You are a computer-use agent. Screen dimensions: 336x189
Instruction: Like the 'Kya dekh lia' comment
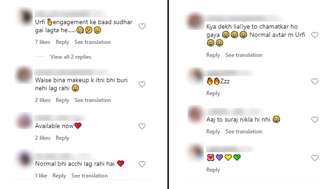[x=315, y=35]
